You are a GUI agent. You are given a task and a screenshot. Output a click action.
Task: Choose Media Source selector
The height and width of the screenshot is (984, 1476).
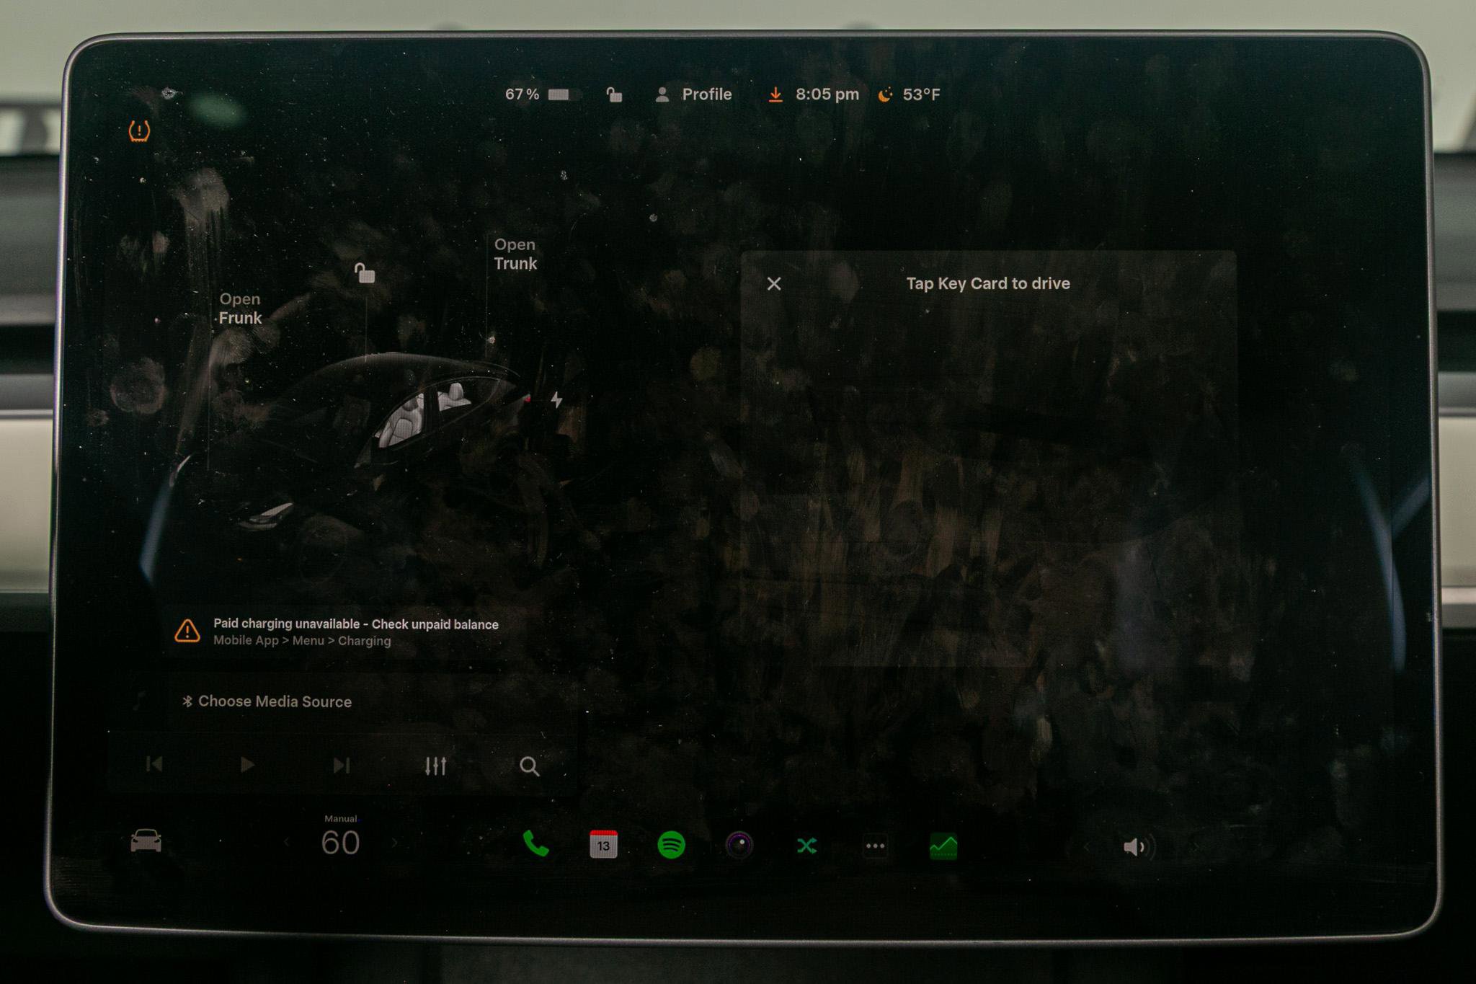coord(274,701)
